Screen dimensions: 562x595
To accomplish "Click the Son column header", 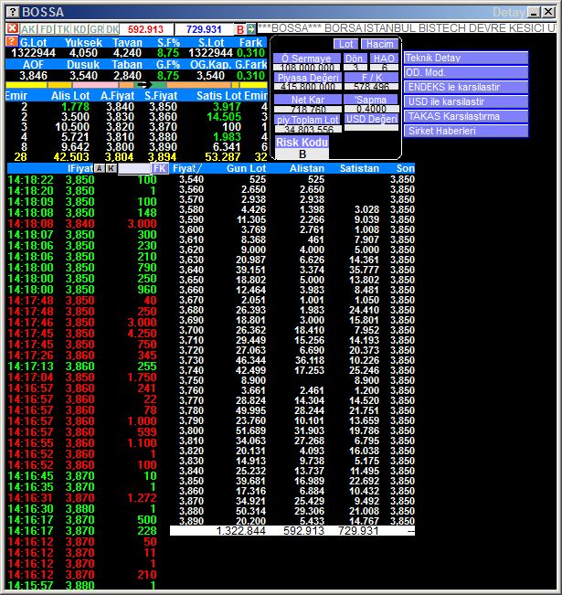I will click(405, 168).
